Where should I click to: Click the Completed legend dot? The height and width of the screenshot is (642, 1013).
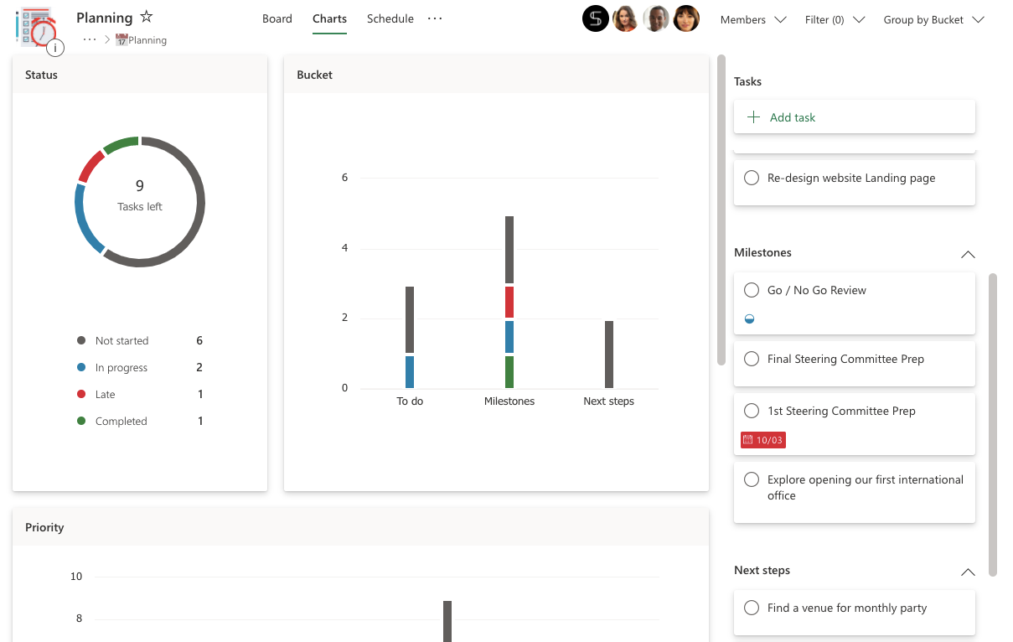[81, 422]
